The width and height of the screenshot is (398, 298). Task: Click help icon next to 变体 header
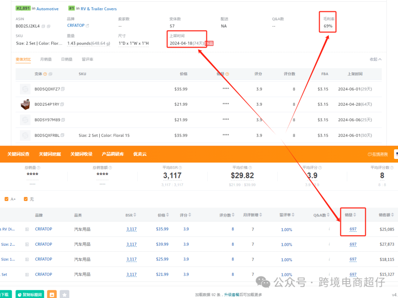(x=45, y=74)
